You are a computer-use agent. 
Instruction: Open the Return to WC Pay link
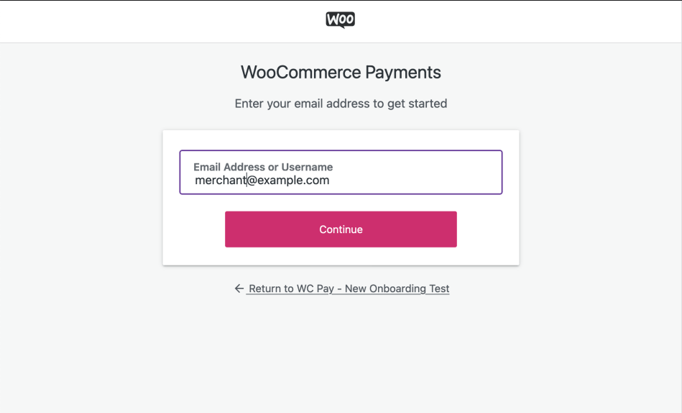349,289
